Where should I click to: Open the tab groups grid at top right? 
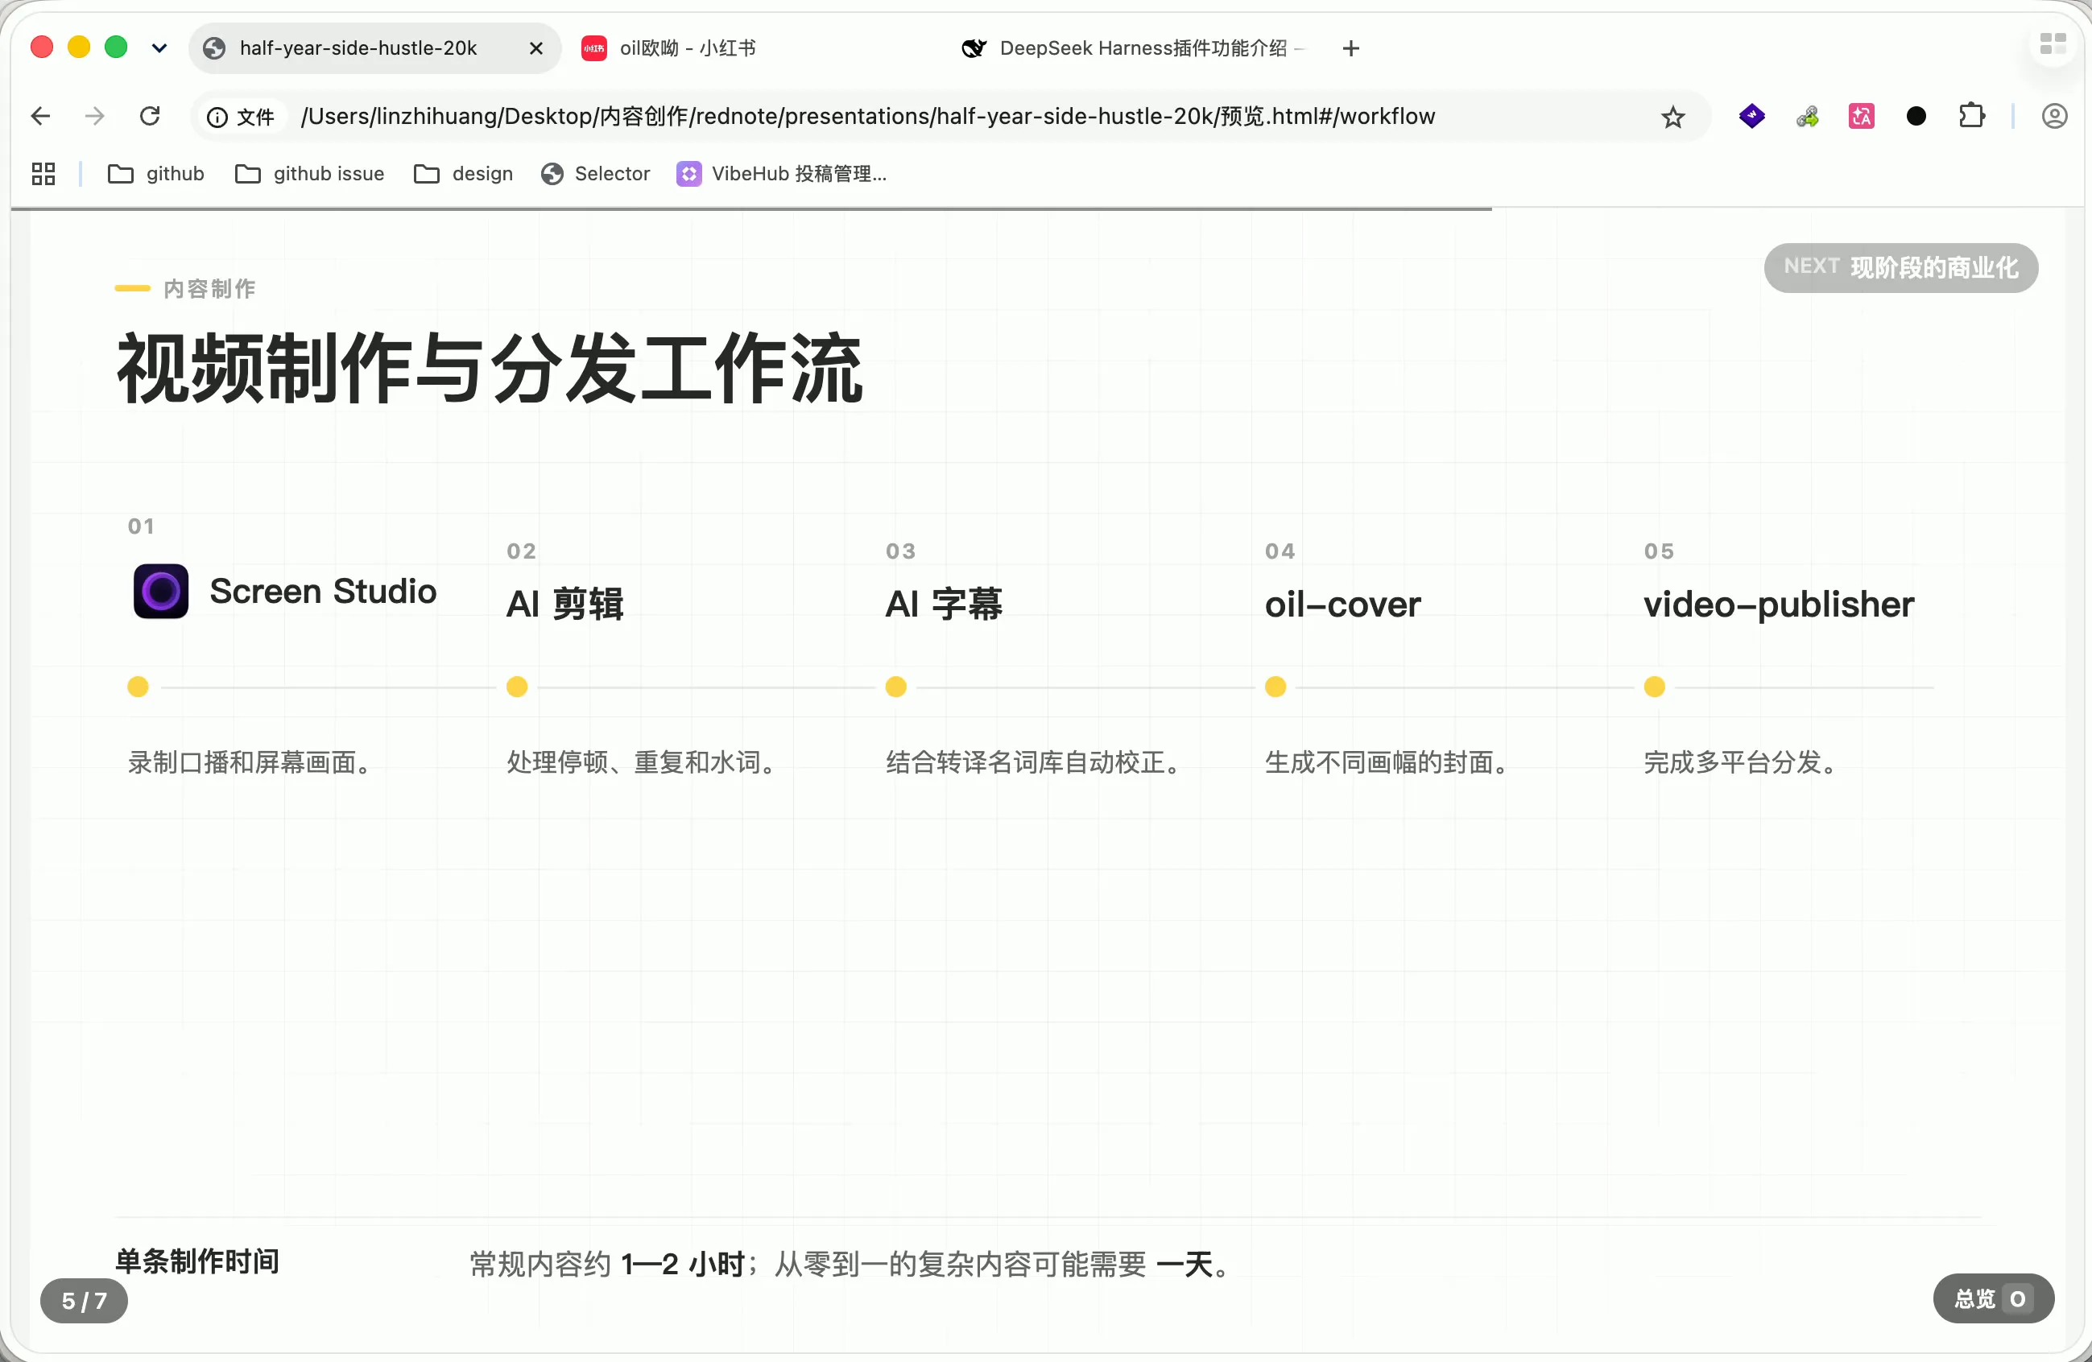[2053, 44]
